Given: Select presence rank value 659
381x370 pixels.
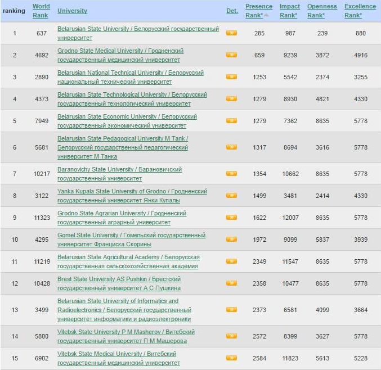Looking at the screenshot, I should pos(259,55).
